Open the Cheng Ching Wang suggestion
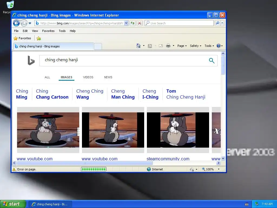 click(90, 94)
